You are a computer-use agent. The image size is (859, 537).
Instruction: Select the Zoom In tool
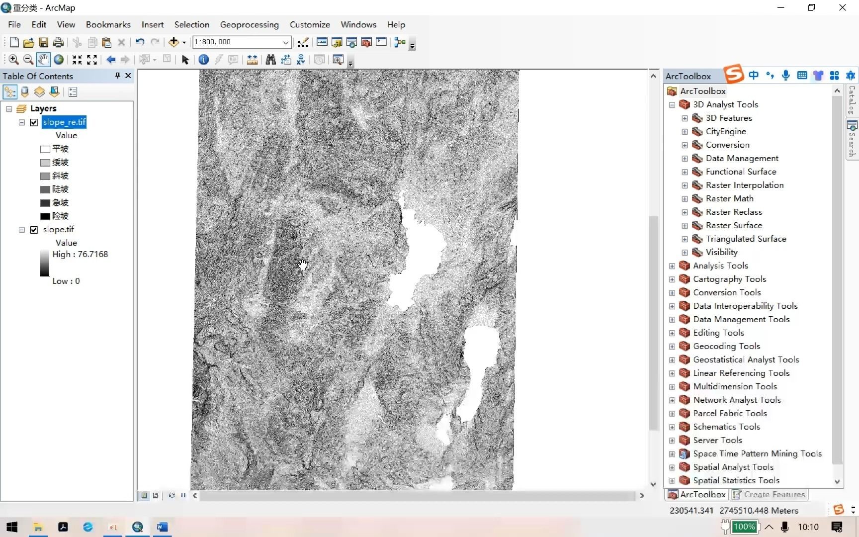pos(13,60)
